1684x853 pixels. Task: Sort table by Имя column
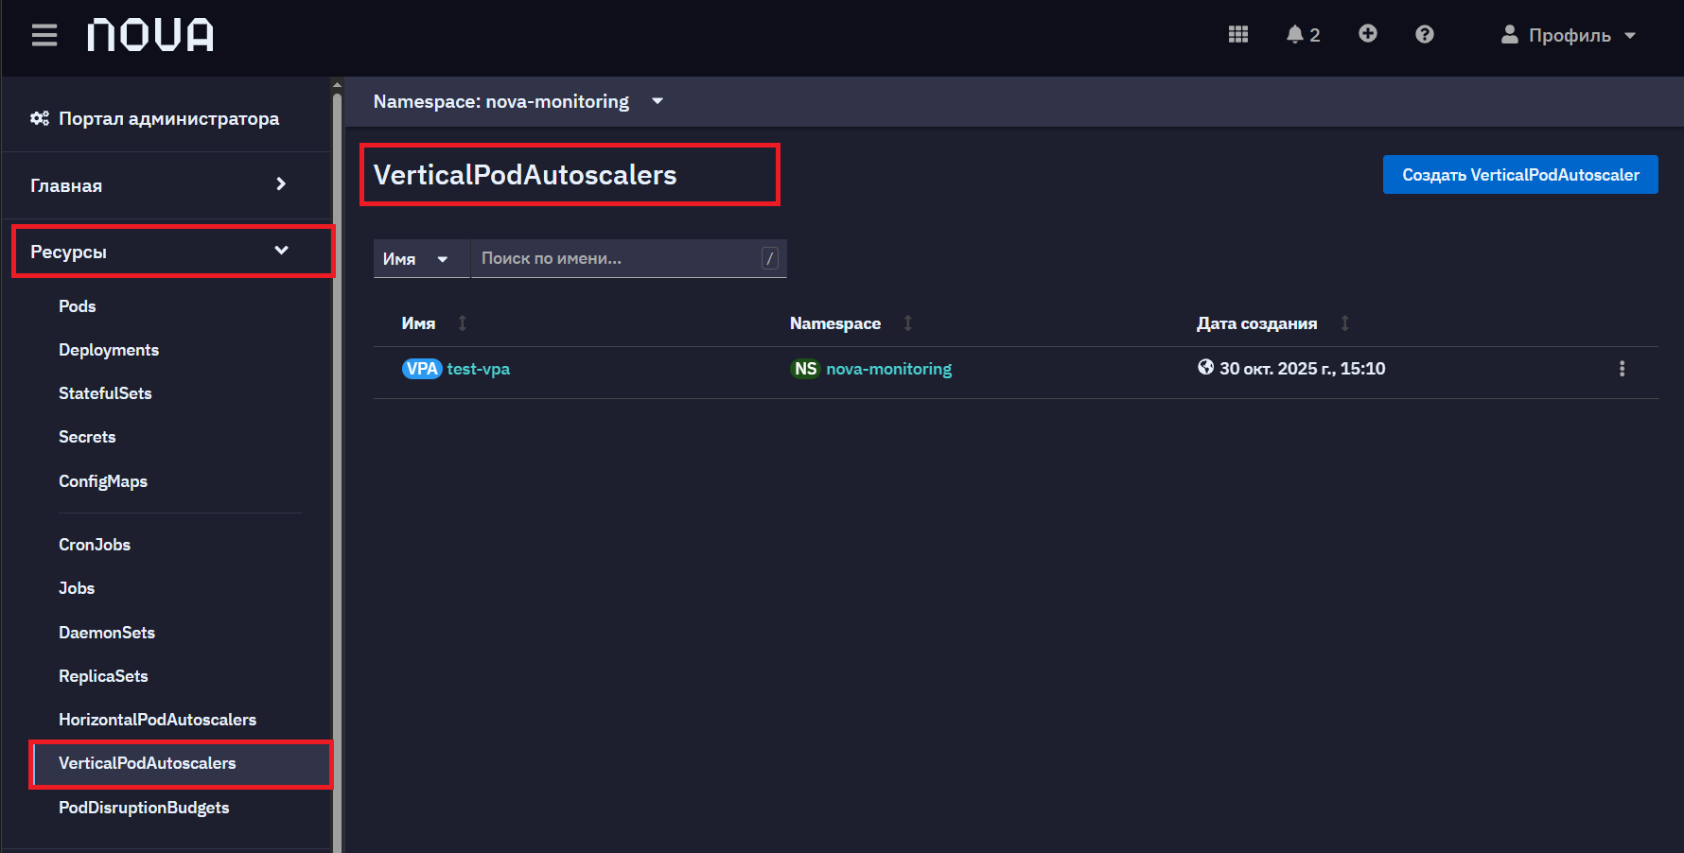[x=434, y=323]
